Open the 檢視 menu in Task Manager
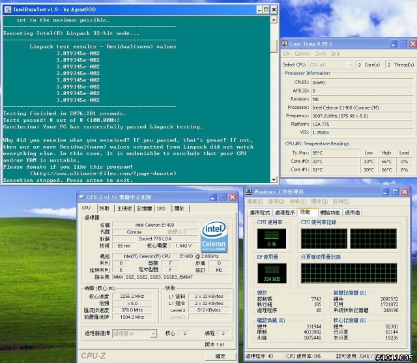The width and height of the screenshot is (417, 363). pos(298,201)
